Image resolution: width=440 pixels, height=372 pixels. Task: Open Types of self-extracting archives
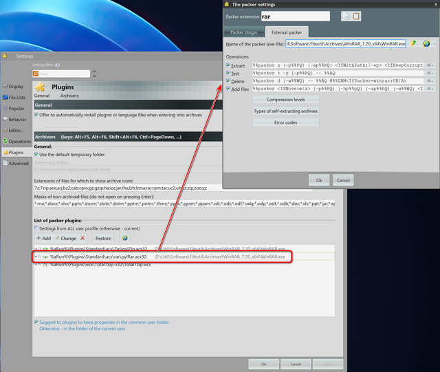pos(286,111)
